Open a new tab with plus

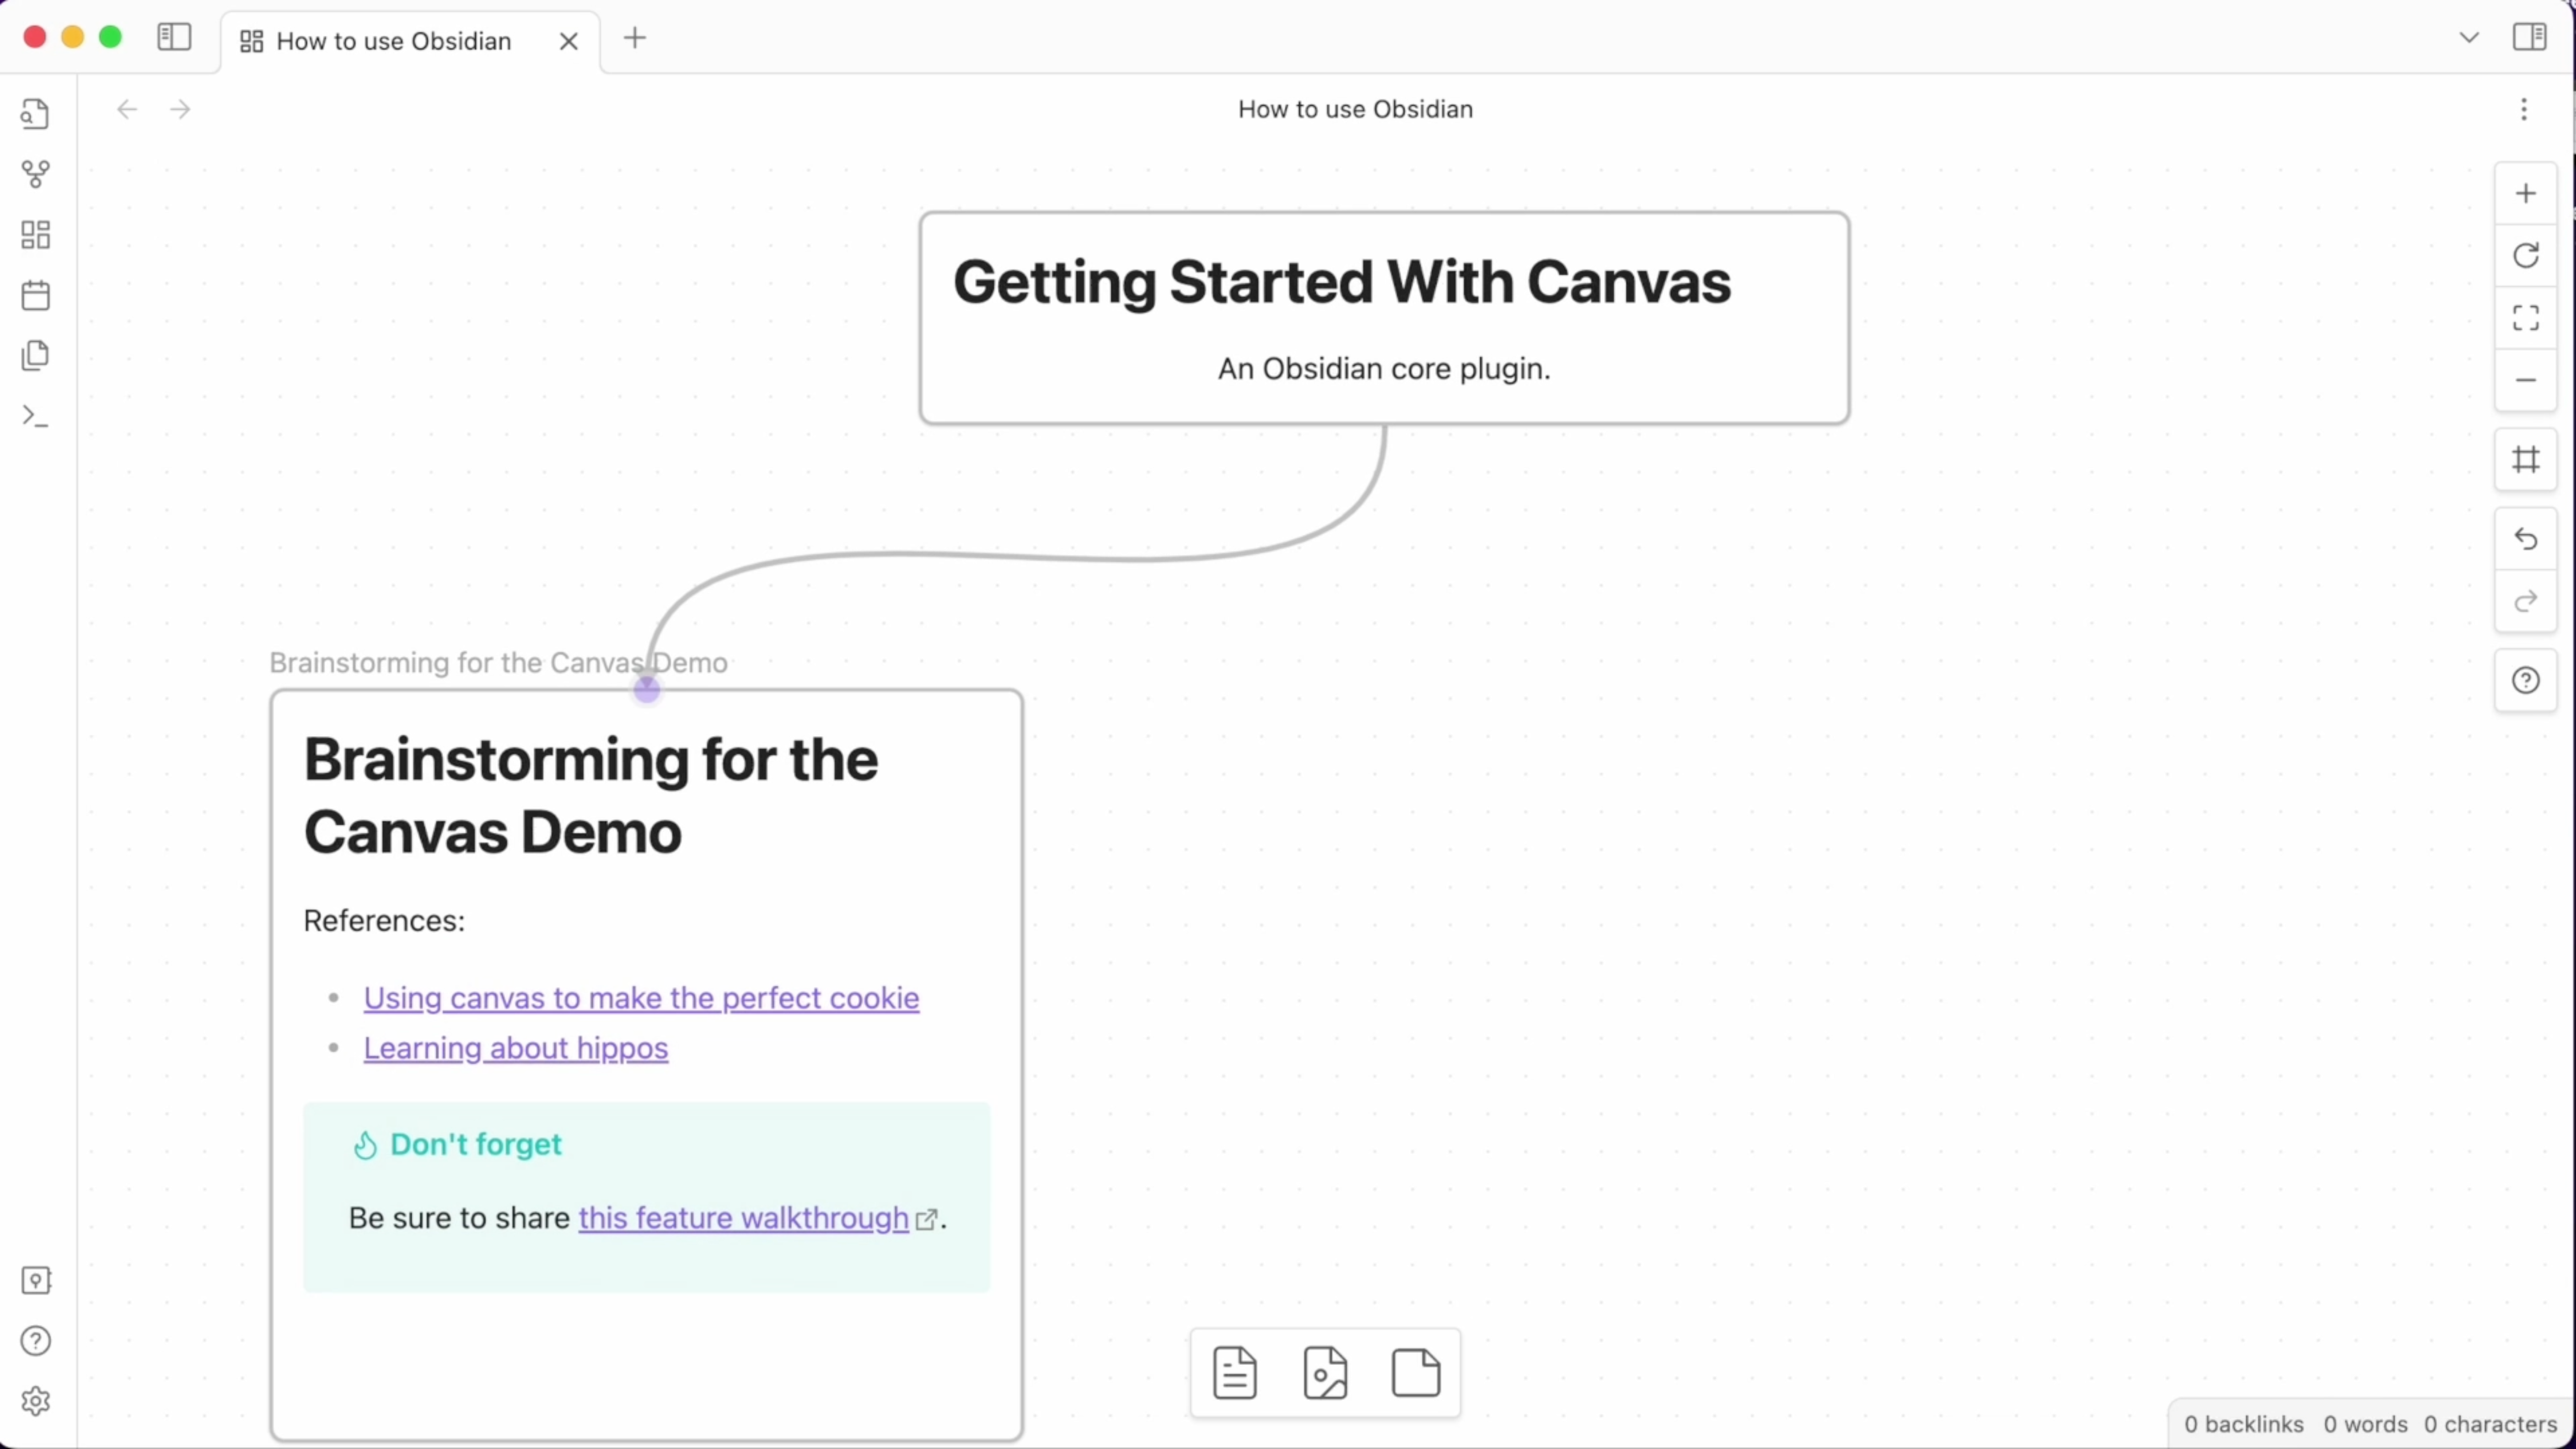click(635, 38)
